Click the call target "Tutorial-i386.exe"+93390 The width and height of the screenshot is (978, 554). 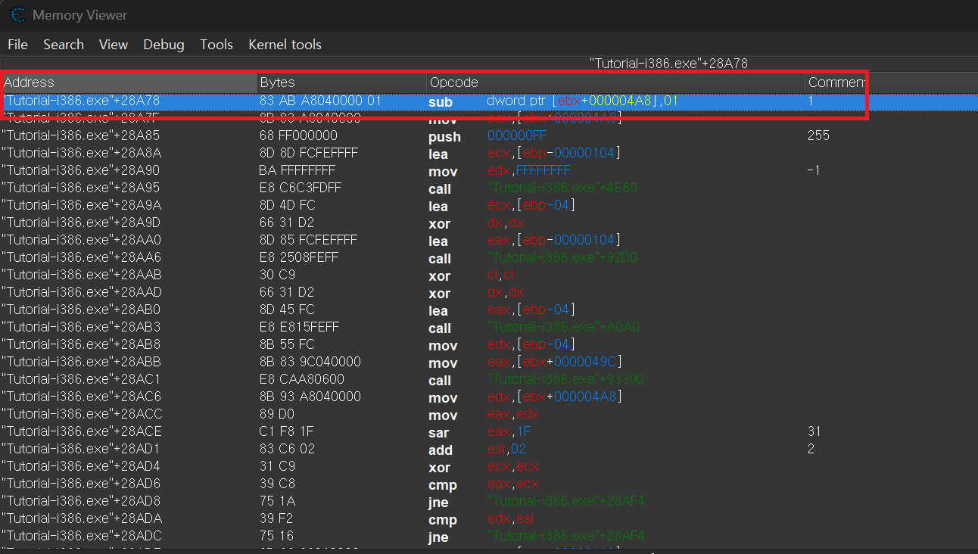click(567, 380)
